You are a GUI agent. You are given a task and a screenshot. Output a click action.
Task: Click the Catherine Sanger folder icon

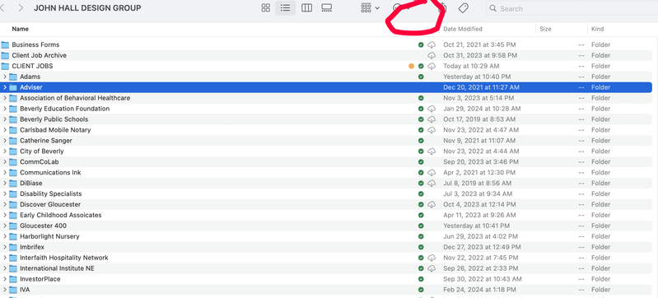click(13, 141)
